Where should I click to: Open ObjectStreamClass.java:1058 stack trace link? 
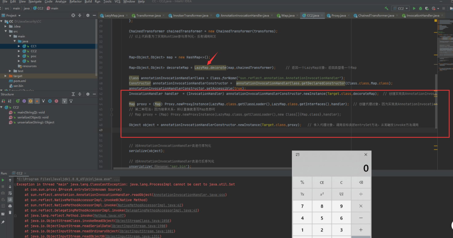142,221
